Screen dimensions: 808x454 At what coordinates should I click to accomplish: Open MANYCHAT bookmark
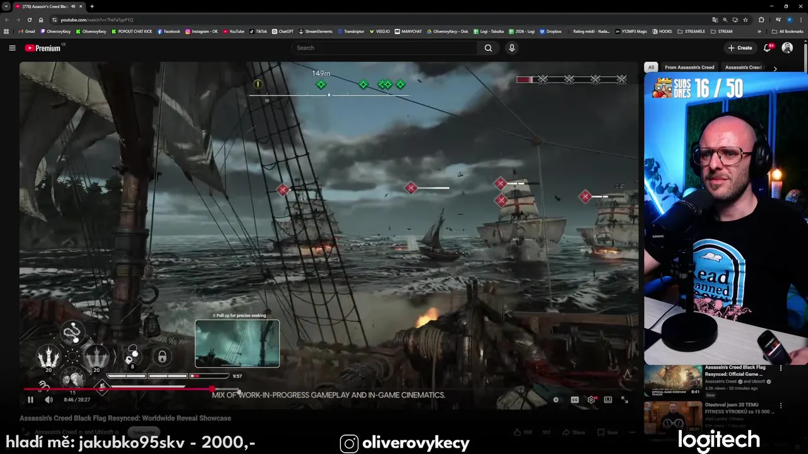[x=408, y=31]
